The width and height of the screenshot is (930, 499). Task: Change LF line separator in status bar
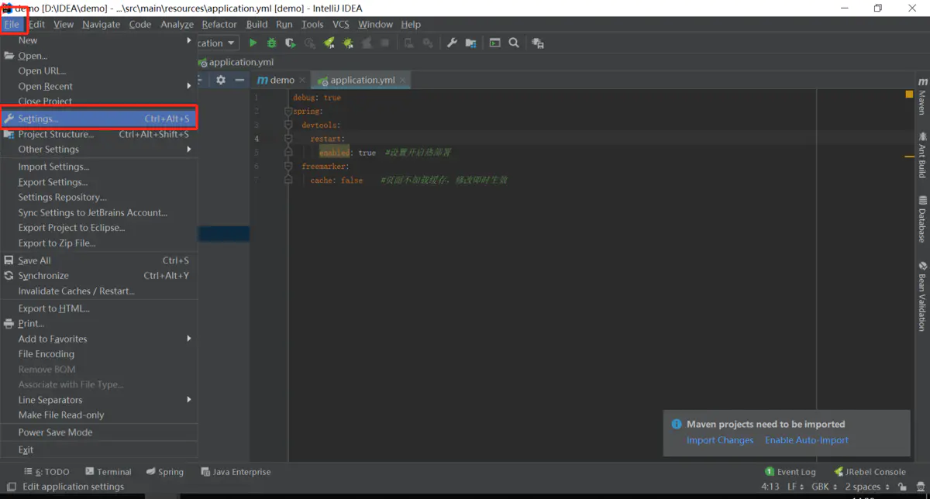[796, 487]
